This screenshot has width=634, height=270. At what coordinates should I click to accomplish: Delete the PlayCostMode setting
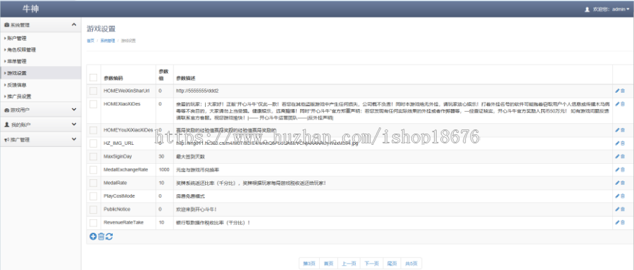coord(623,196)
